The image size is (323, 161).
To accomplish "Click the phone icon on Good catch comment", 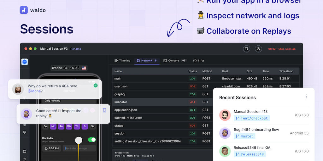I will click(104, 110).
